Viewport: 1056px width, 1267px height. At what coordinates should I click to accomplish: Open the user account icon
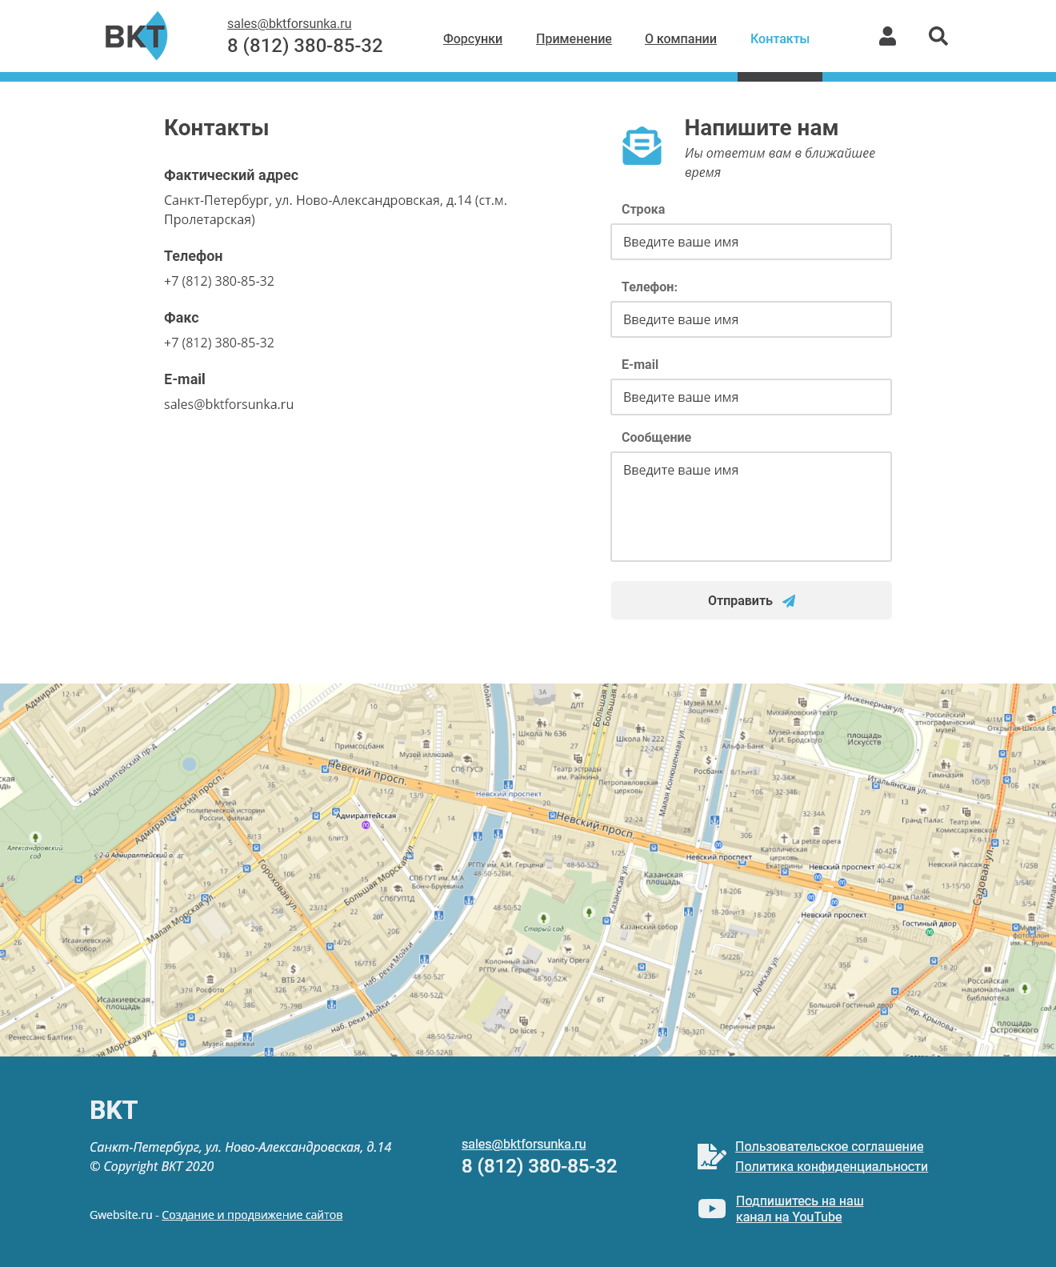point(887,36)
